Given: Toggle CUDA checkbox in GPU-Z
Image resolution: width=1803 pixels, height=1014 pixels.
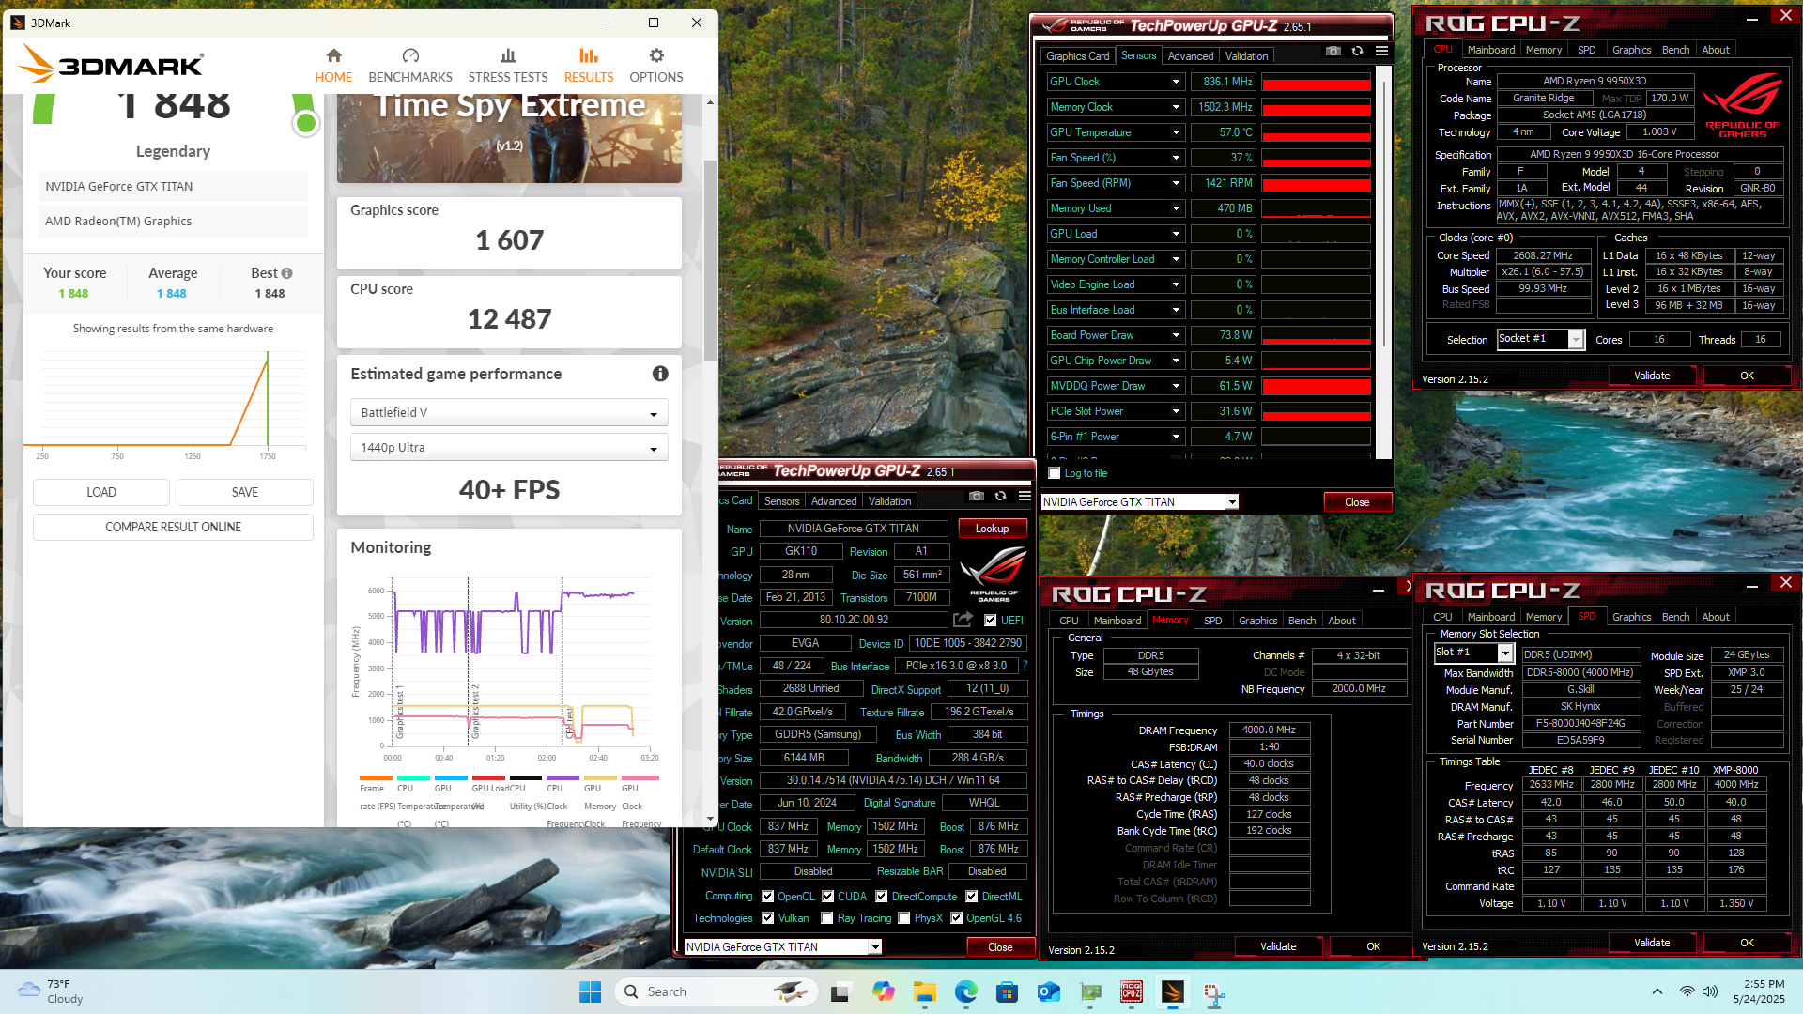Looking at the screenshot, I should 828,897.
